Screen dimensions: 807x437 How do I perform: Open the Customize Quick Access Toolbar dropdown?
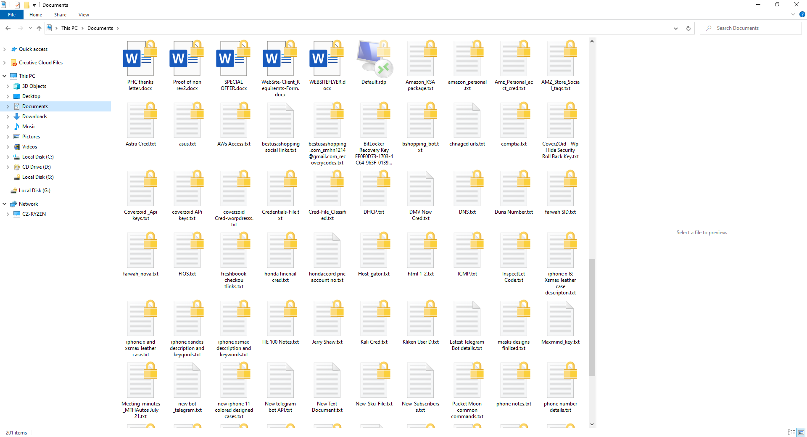click(34, 5)
